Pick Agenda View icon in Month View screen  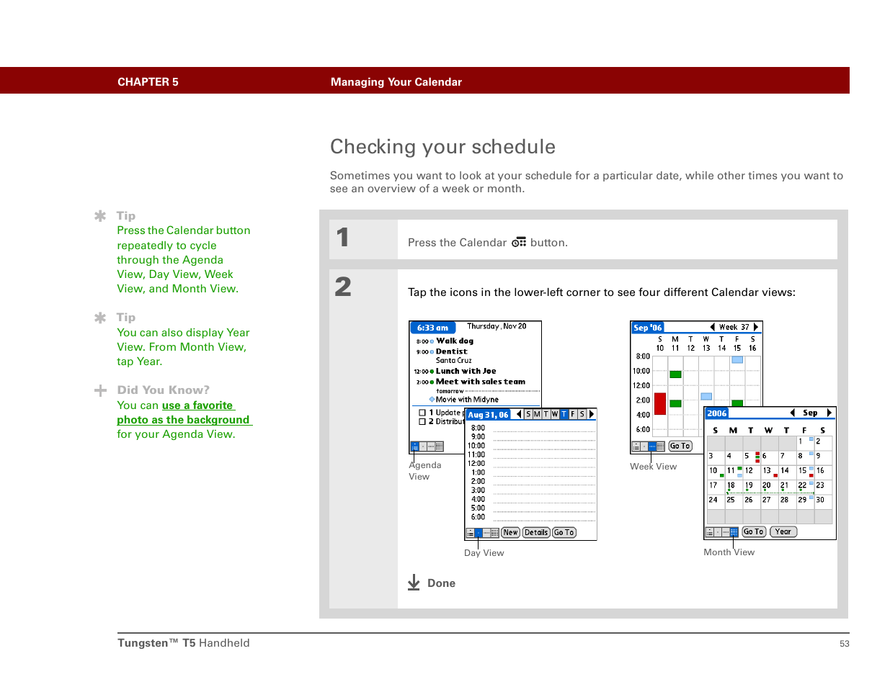pos(710,532)
